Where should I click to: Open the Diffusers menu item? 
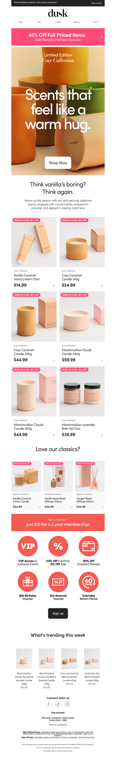coord(77,22)
